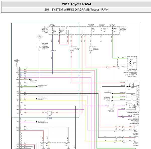Click the 'LT GRN' wire label at pin 1
Image resolution: width=151 pixels, height=149 pixels.
26,68
